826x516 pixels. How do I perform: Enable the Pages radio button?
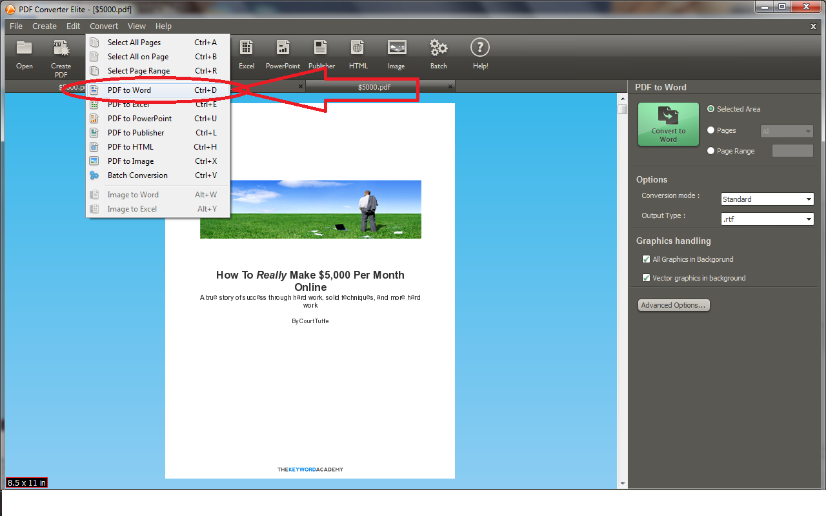point(710,130)
